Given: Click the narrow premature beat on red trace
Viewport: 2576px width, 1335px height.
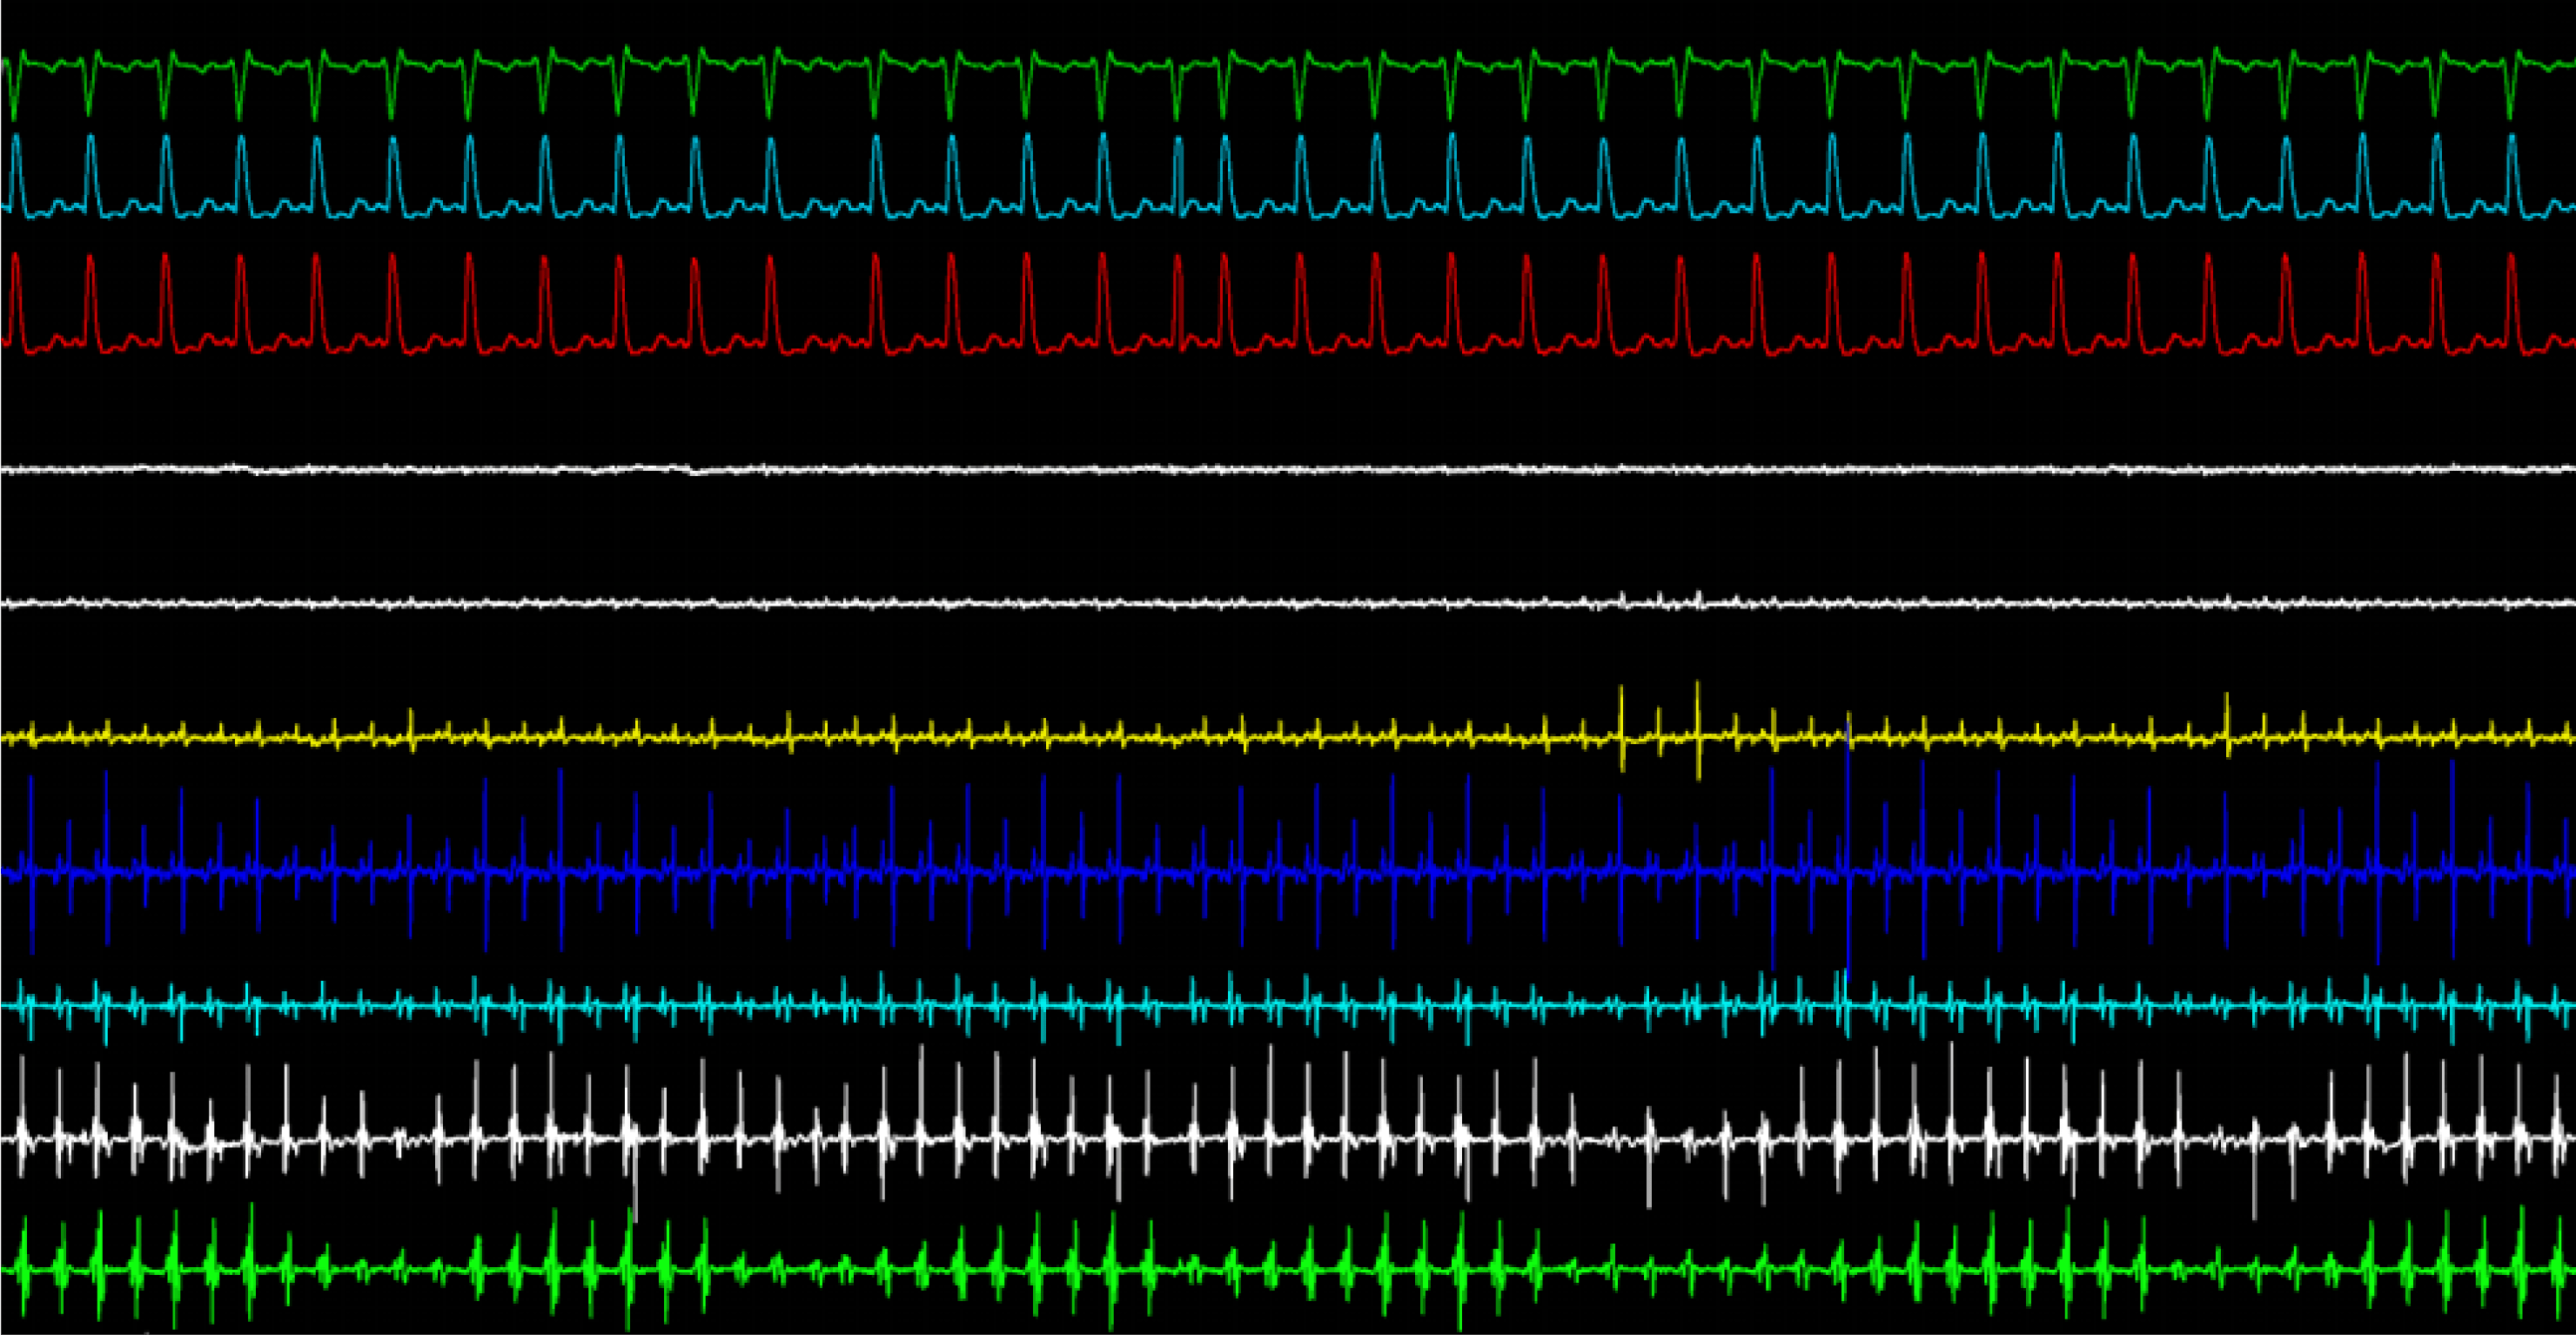Looking at the screenshot, I should tap(1178, 302).
